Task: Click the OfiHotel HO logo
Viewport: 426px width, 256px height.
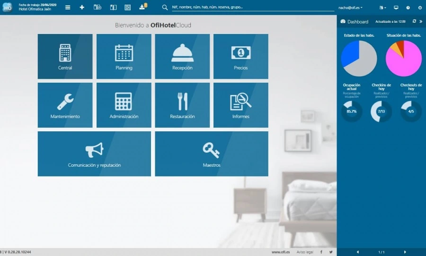Action: coord(7,8)
